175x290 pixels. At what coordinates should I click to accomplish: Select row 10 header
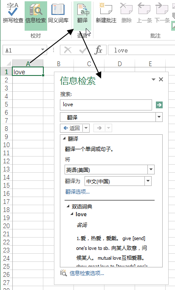tap(6, 145)
